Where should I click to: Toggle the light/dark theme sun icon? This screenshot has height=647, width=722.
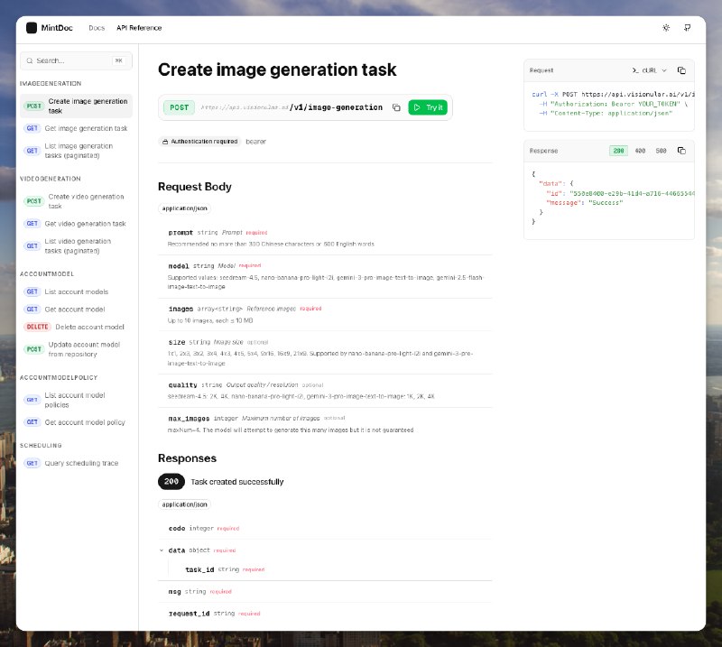[666, 28]
